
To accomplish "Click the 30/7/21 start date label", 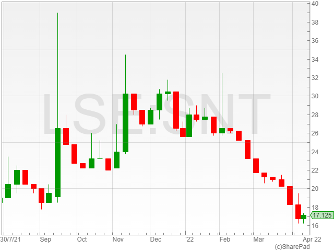I will click(10, 239).
